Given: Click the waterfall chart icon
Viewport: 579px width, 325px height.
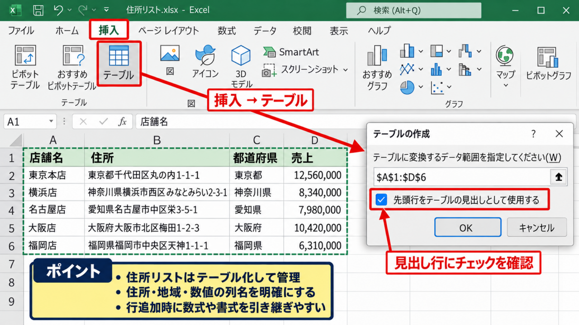Looking at the screenshot, I should coord(465,51).
